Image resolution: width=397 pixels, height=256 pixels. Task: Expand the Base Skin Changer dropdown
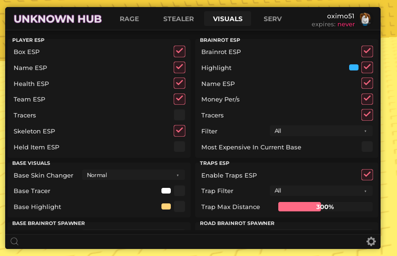coord(133,175)
